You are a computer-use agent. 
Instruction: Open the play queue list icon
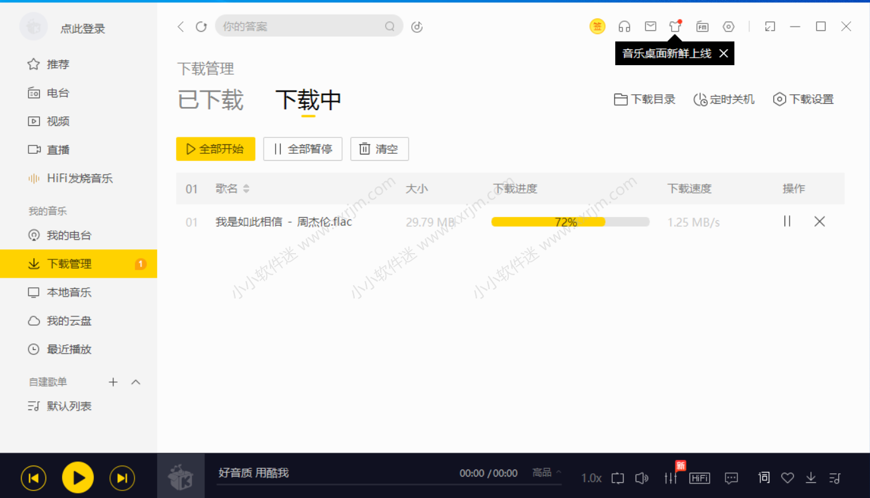[x=835, y=478]
